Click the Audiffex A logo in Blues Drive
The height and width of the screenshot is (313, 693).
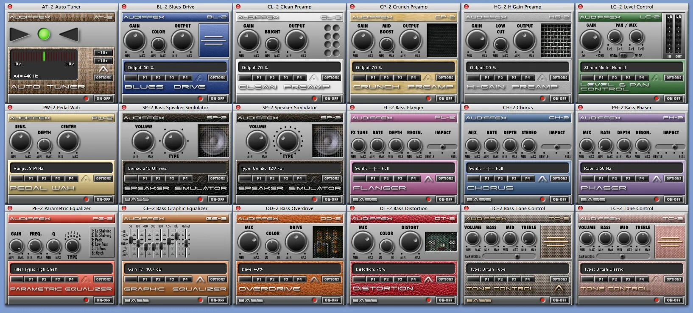click(x=200, y=78)
